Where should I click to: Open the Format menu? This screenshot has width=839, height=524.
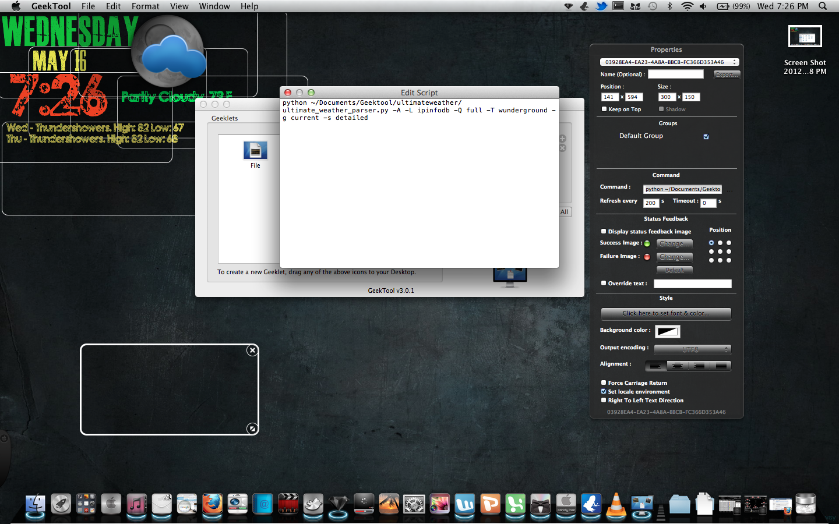(x=146, y=6)
